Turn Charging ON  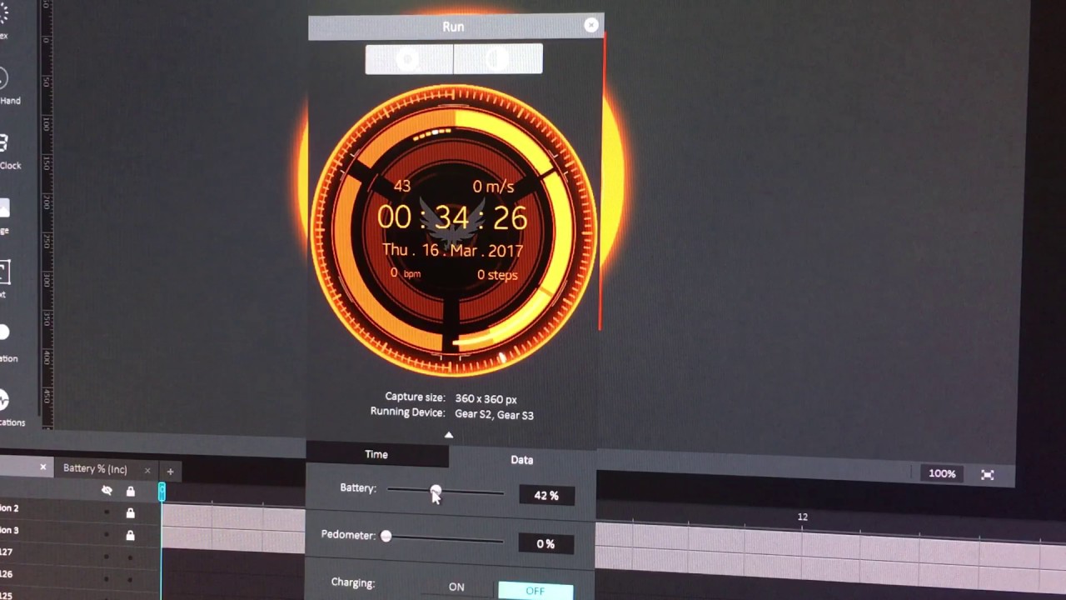[x=456, y=587]
